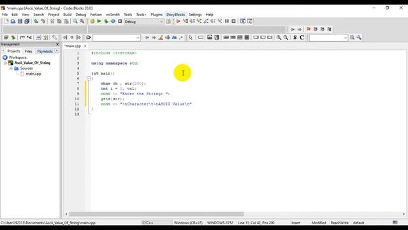Click the S toggle source icon
Image resolution: width=408 pixels, height=230 pixels.
pyautogui.click(x=295, y=38)
